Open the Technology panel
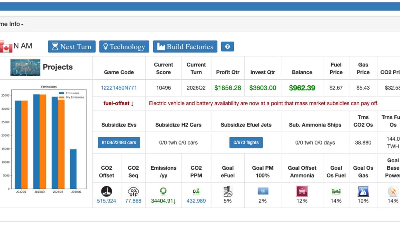Image resolution: width=400 pixels, height=225 pixels. click(x=124, y=47)
